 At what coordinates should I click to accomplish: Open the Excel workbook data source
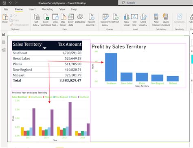[46, 20]
